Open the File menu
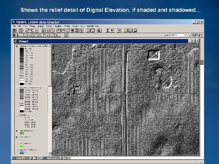 coord(14,26)
